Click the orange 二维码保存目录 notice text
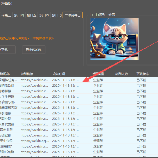 [x=27, y=38]
